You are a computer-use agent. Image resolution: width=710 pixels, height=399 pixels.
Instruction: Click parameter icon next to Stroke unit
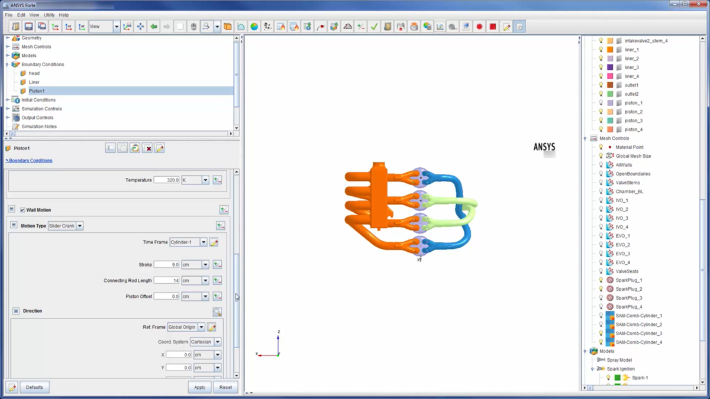click(x=217, y=265)
